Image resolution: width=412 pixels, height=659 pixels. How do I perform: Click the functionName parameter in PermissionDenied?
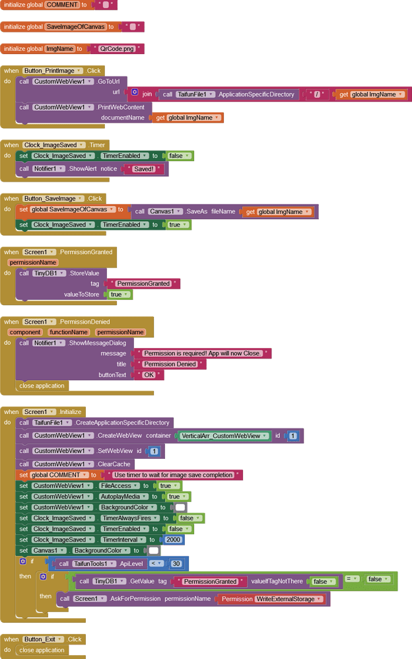[x=68, y=332]
